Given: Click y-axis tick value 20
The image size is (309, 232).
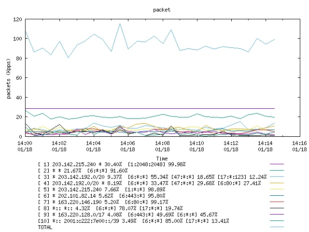Looking at the screenshot, I should click(x=19, y=117).
